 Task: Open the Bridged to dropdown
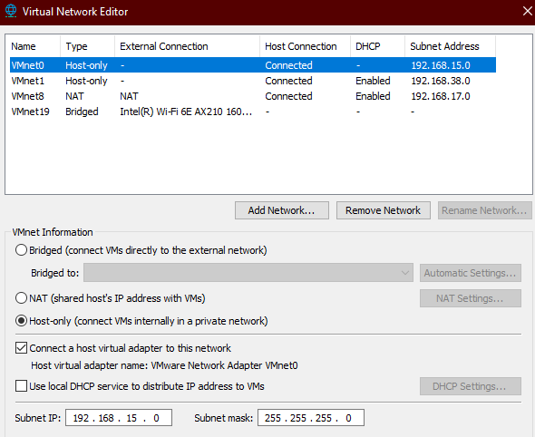pos(248,273)
